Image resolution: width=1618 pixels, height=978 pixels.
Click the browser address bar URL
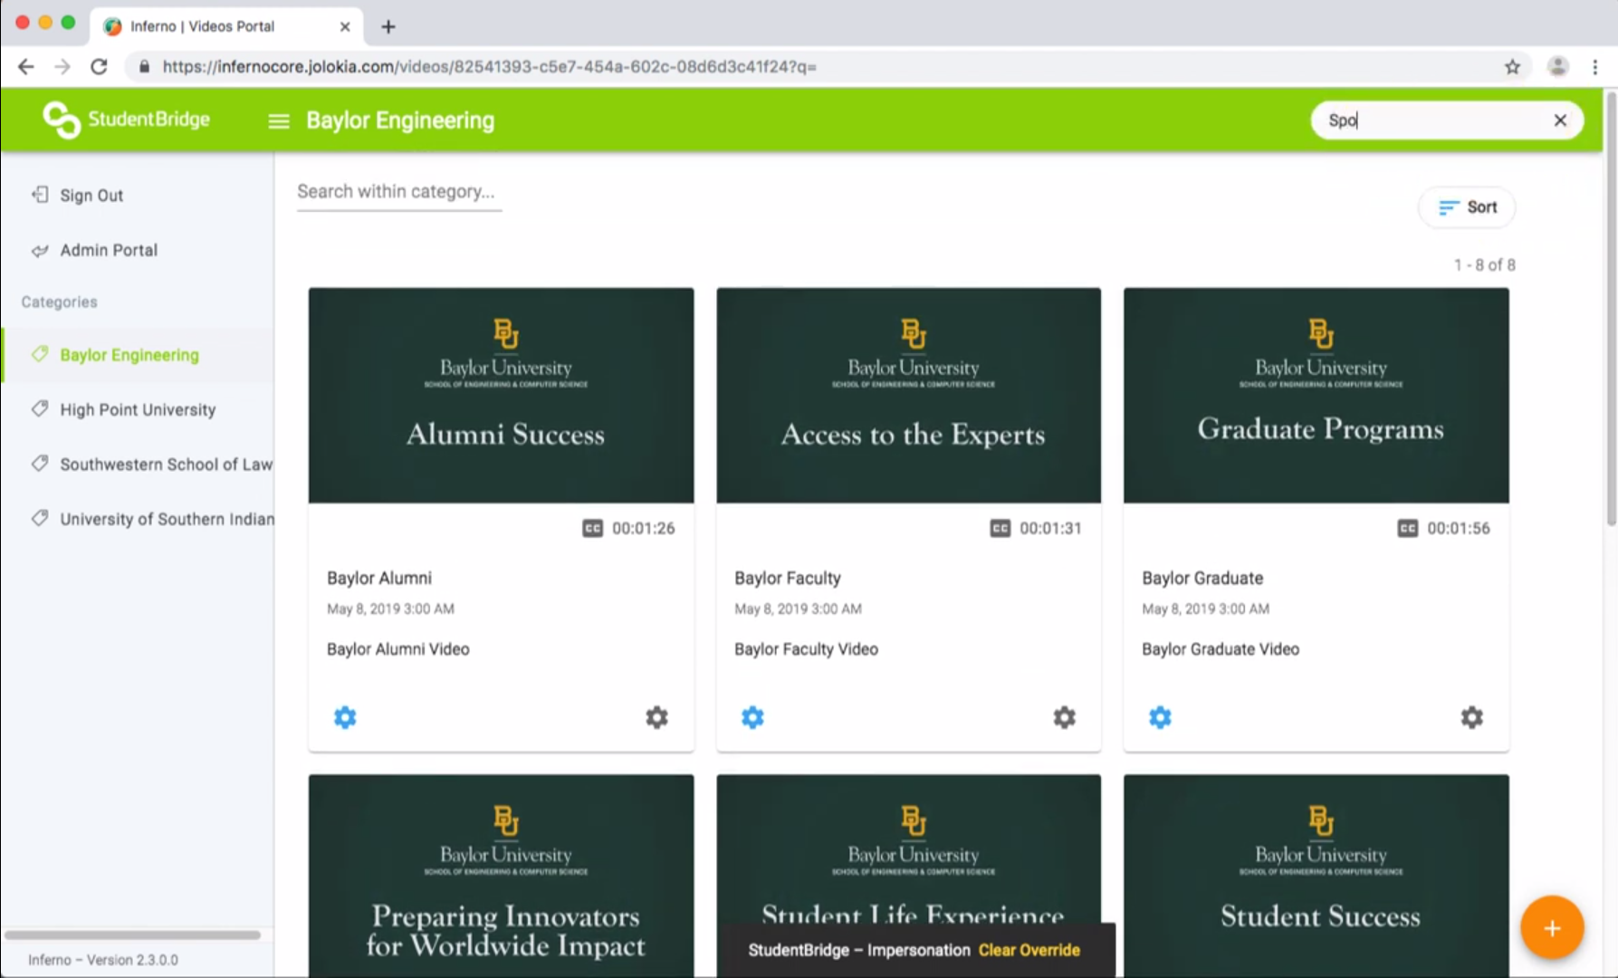click(x=489, y=67)
